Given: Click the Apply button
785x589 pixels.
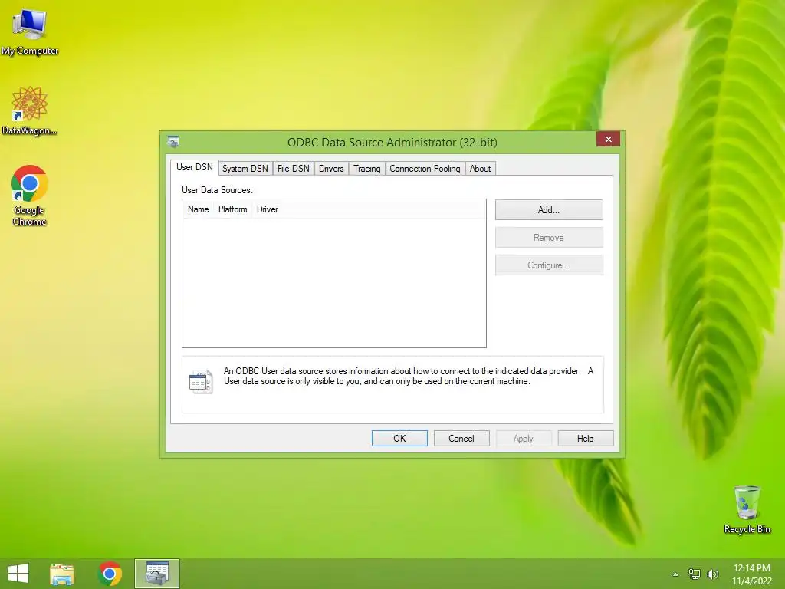Looking at the screenshot, I should [x=523, y=438].
